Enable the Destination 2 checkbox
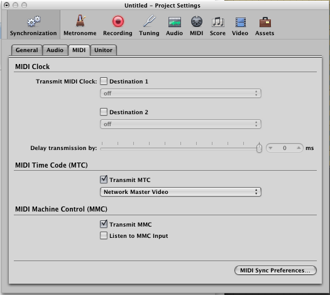Image resolution: width=330 pixels, height=295 pixels. click(x=104, y=112)
